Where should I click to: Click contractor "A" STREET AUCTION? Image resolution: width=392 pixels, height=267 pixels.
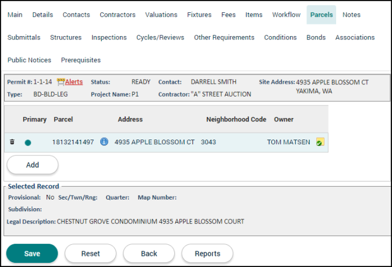pyautogui.click(x=221, y=94)
